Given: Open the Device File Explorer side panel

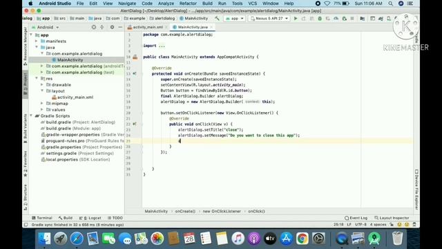Looking at the screenshot, I should 416,189.
